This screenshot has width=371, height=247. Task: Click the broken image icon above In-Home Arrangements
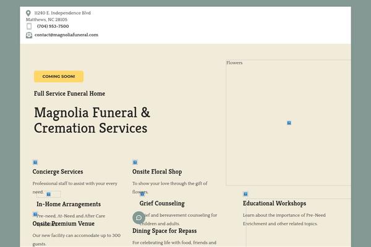click(x=48, y=195)
